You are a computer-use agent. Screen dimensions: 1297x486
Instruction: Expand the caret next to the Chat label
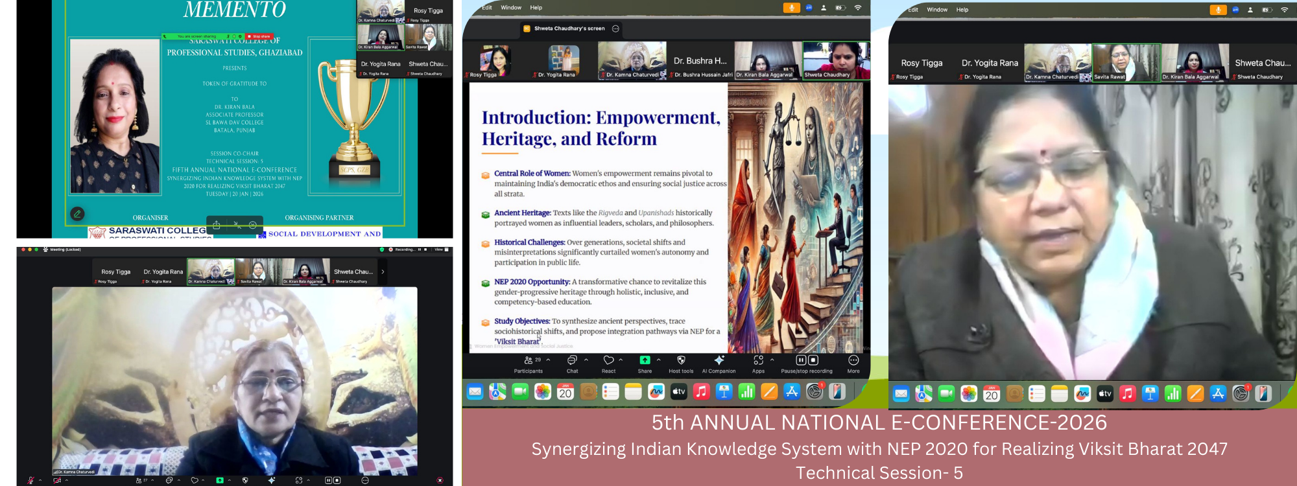(586, 360)
